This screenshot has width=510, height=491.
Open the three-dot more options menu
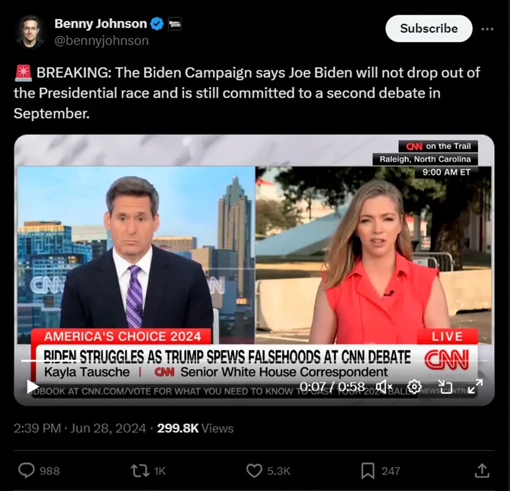pos(487,29)
